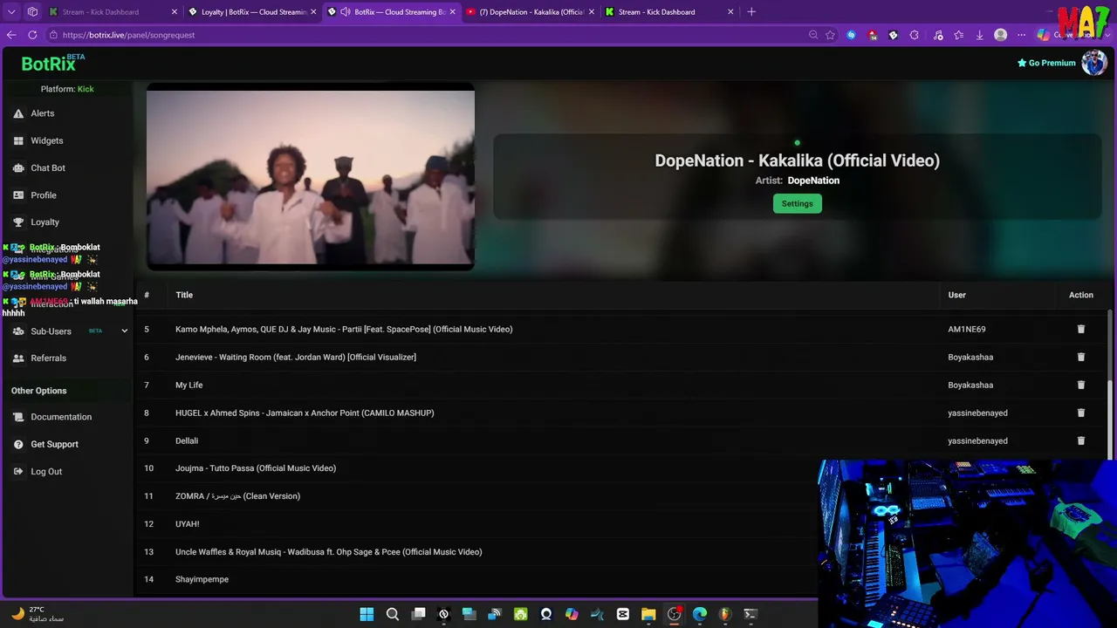
Task: Click the DopeNation artist name
Action: coord(813,181)
